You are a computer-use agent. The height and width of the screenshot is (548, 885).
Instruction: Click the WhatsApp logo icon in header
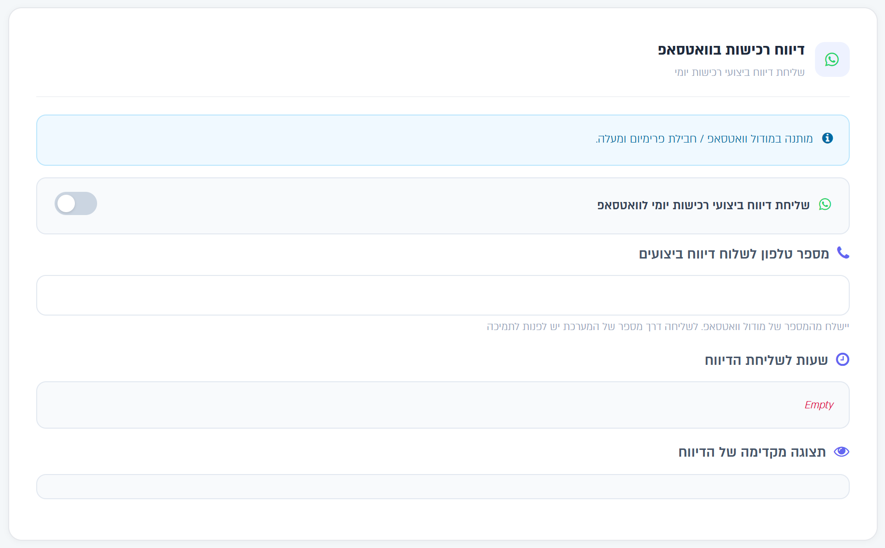tap(832, 59)
